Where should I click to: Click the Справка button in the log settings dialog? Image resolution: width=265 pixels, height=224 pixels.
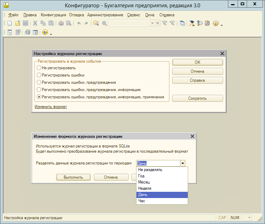point(197,80)
